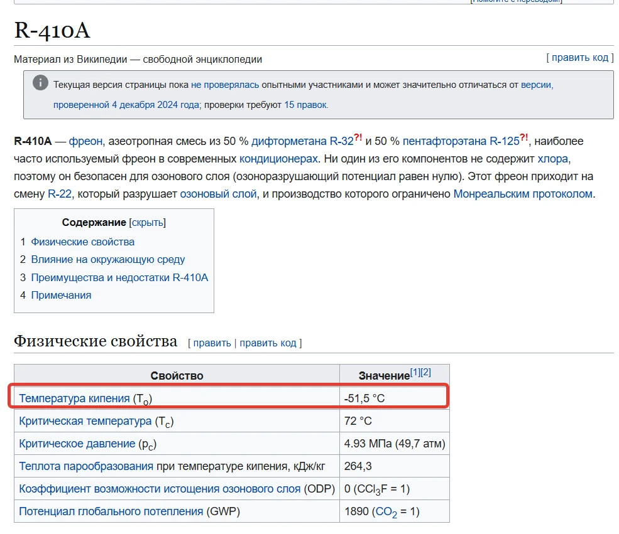Open the 'дифторметана R-32' link
The width and height of the screenshot is (619, 534).
[302, 141]
